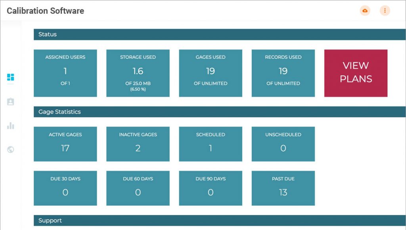Click the Calibration Software title
The width and height of the screenshot is (406, 230).
[x=45, y=11]
